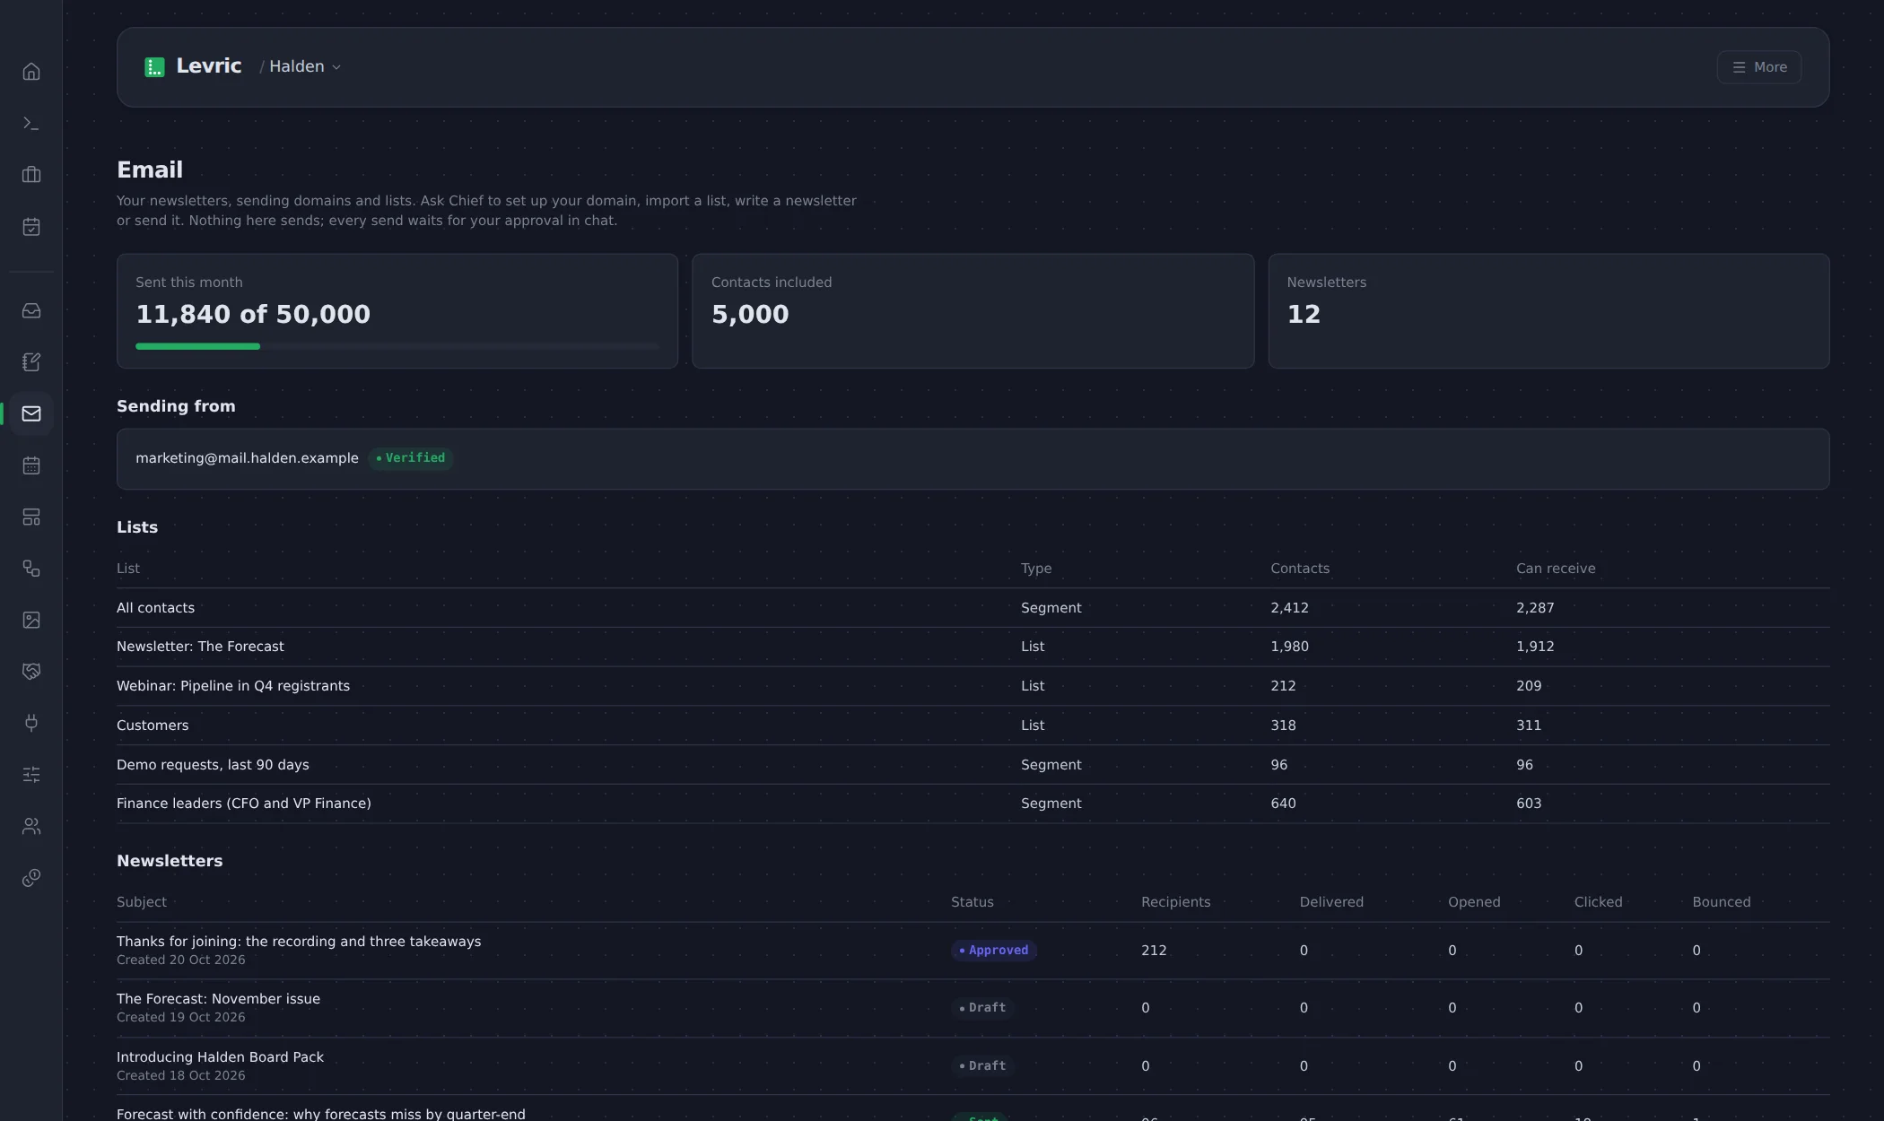This screenshot has height=1121, width=1884.
Task: Click the 2,287 Can receive value
Action: point(1535,608)
